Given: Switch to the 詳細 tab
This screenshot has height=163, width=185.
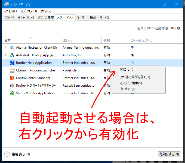Looking at the screenshot, I should (93, 18).
